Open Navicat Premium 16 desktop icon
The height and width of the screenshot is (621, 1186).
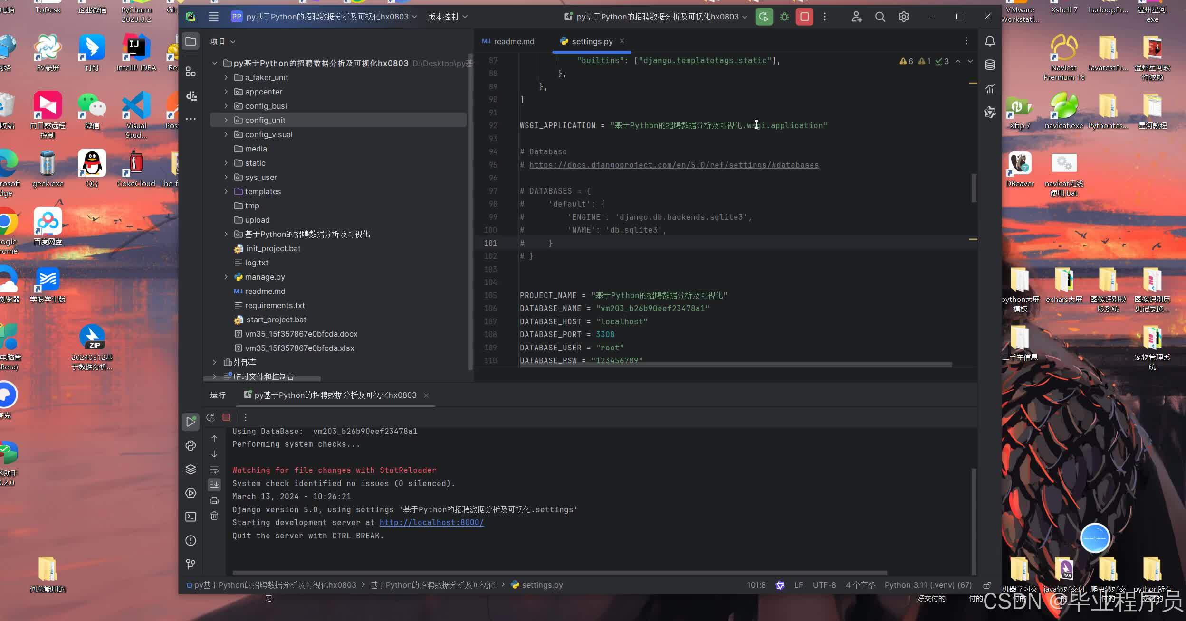pos(1064,57)
